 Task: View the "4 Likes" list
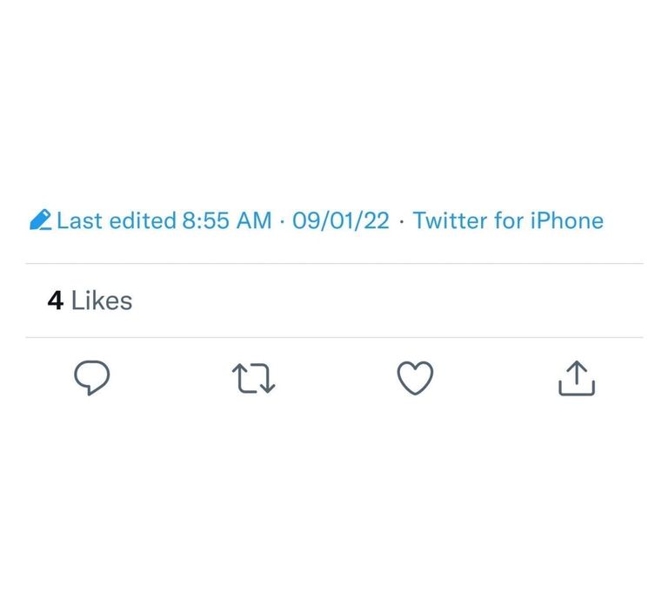coord(90,301)
